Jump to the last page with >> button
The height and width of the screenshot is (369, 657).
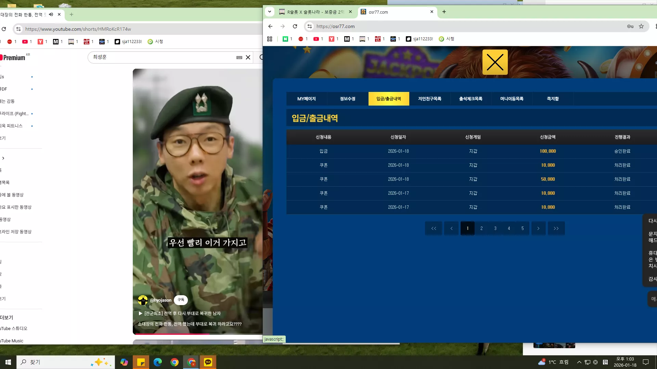(x=556, y=228)
